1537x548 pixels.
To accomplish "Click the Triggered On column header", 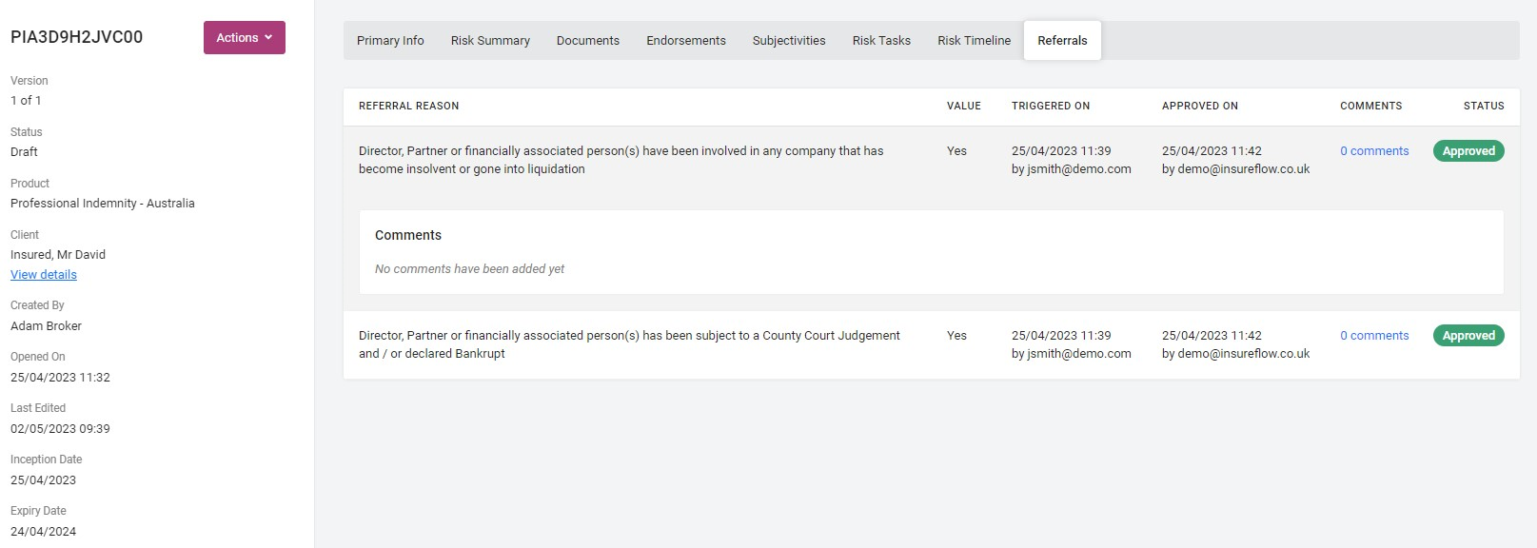I will [x=1051, y=107].
